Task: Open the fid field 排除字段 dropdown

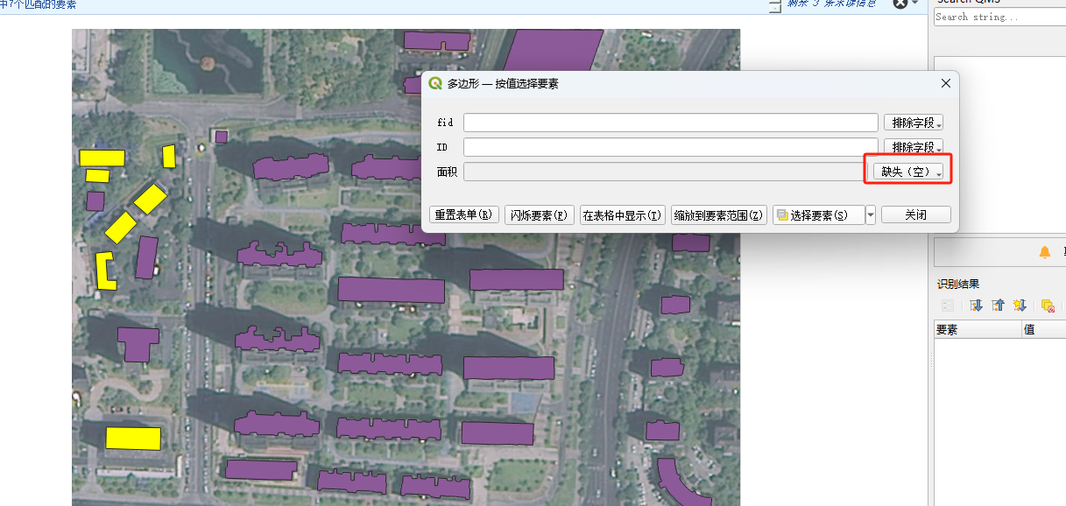Action: coord(913,123)
